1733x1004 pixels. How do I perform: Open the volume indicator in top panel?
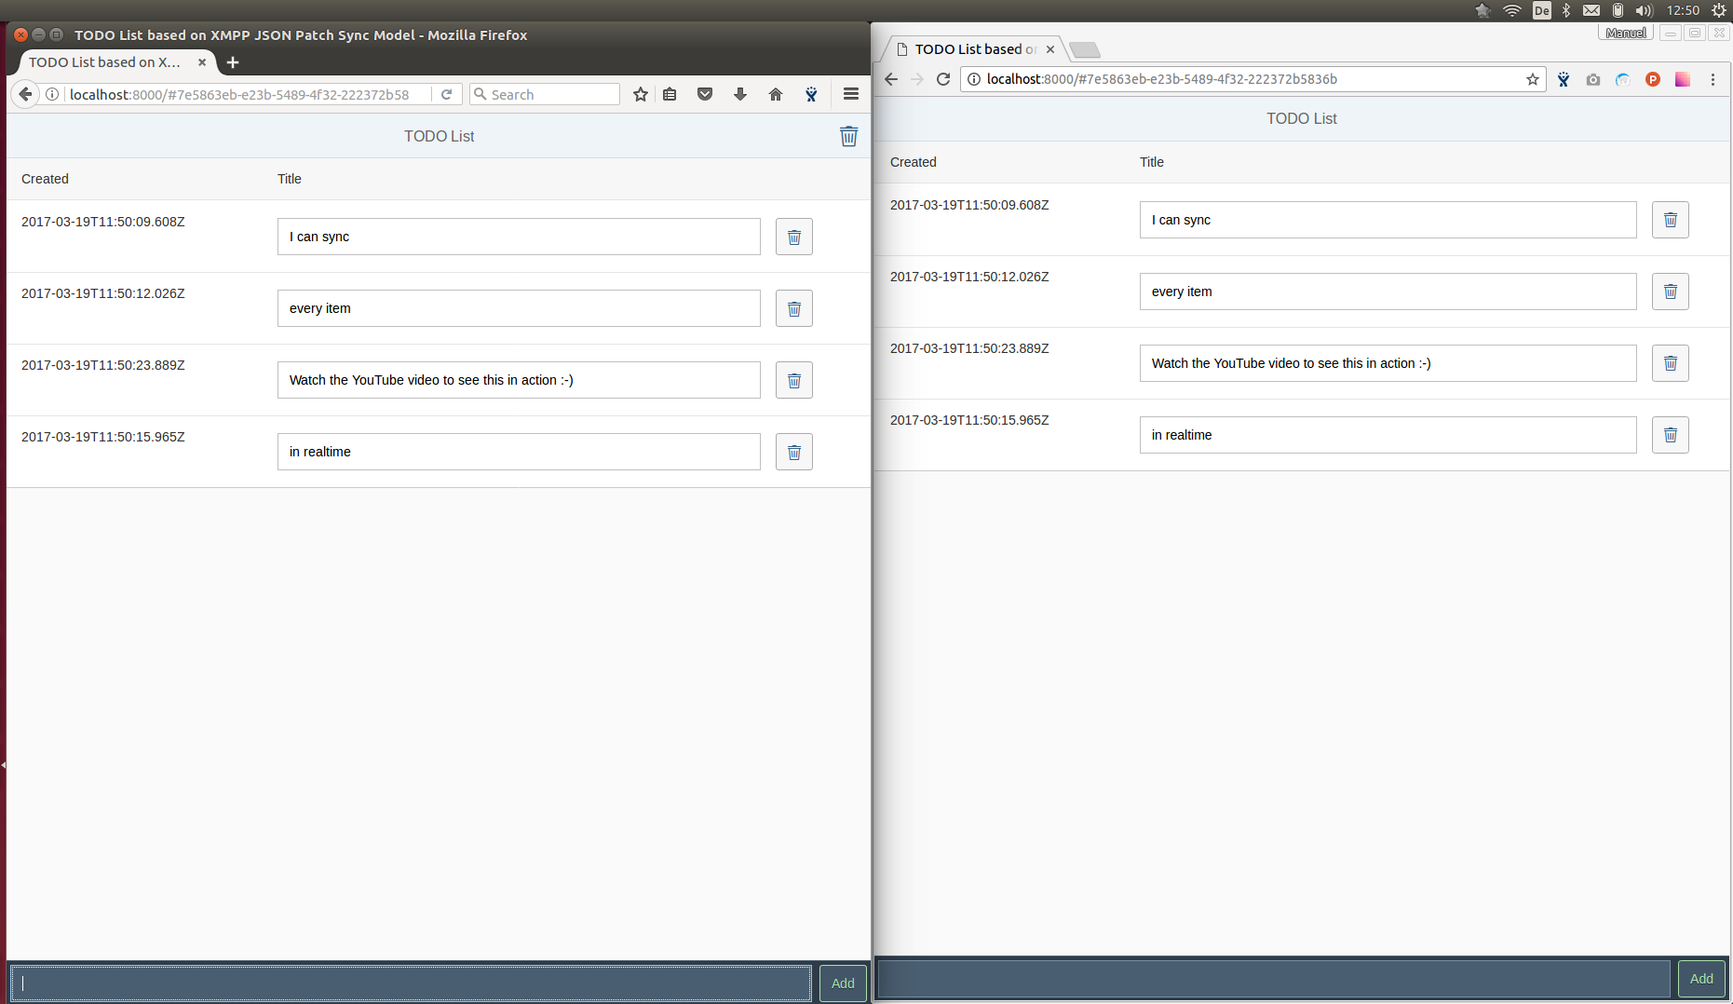coord(1645,10)
